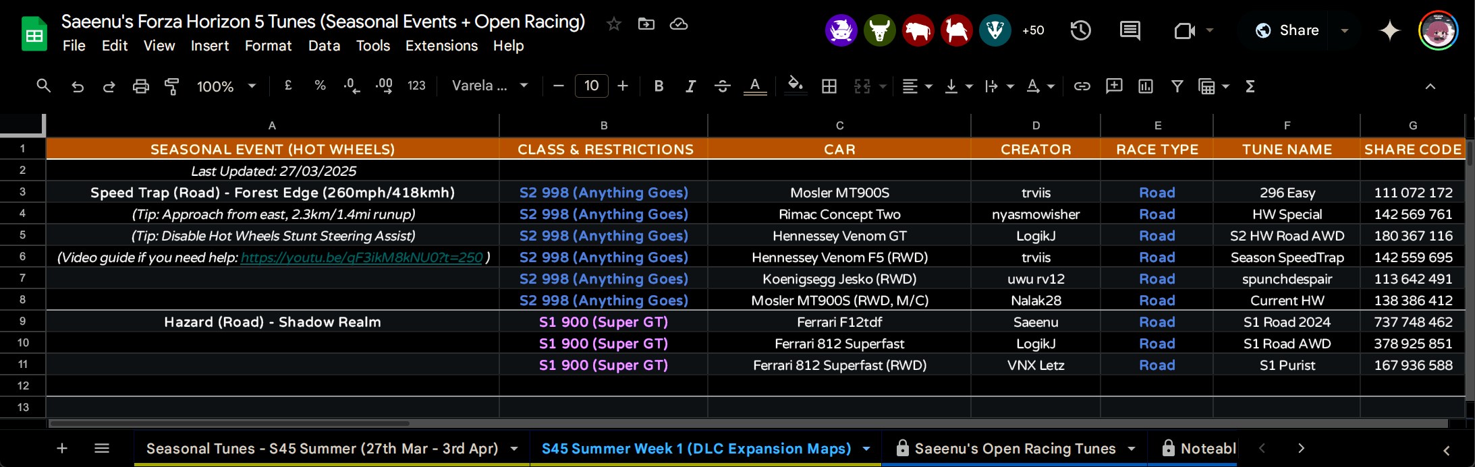Open the side panel arrow
Screen dimensions: 1475x467
coord(1446,450)
